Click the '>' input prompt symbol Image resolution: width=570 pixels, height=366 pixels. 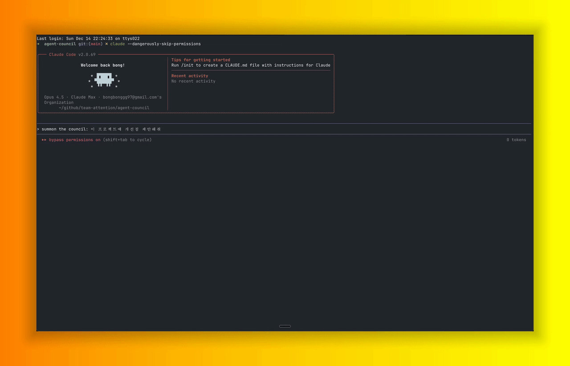38,129
